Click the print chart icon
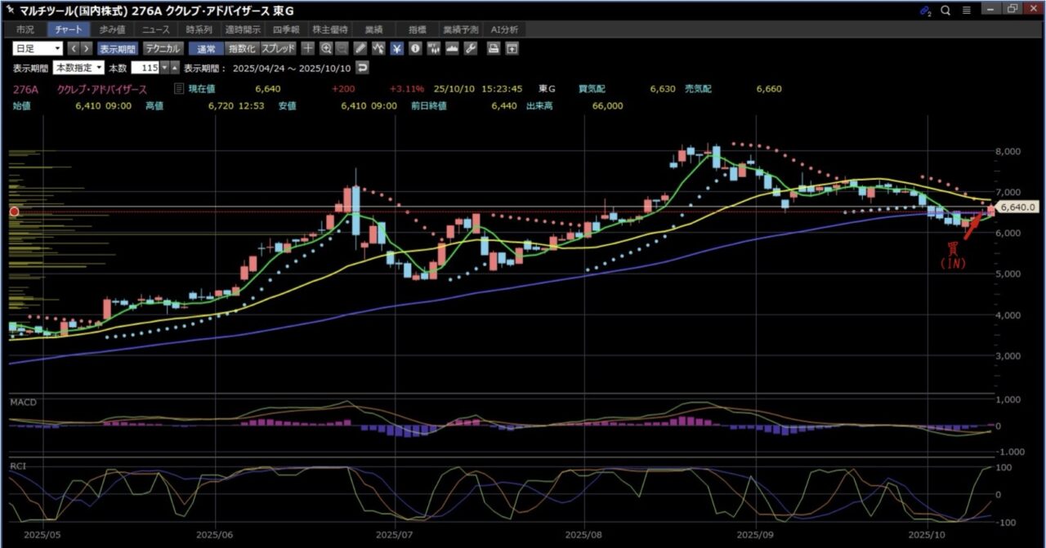Screen dimensions: 1046x548 [494, 48]
